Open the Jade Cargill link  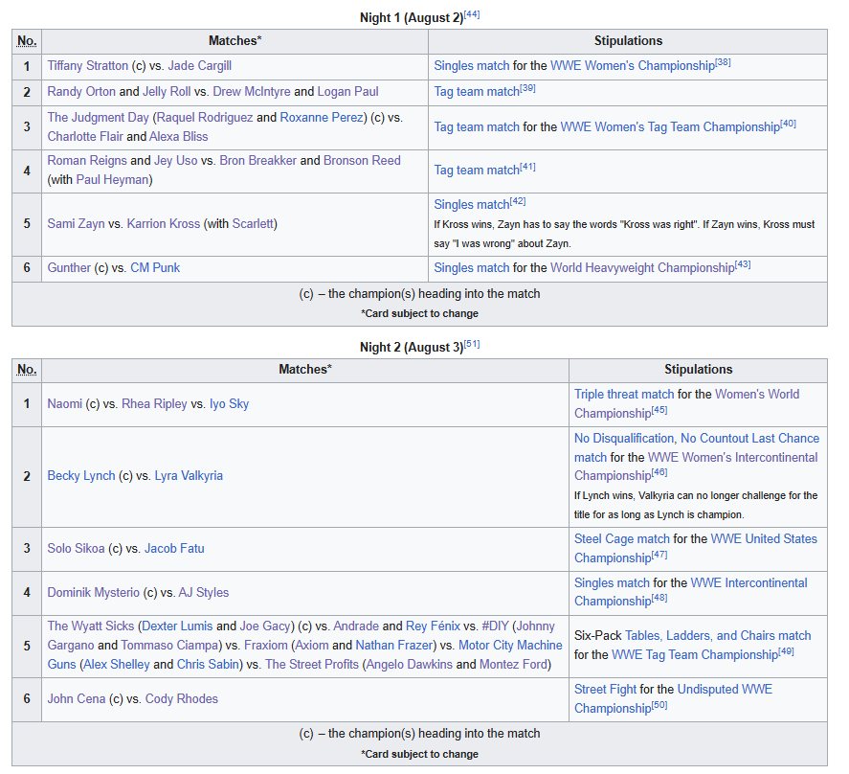pos(199,66)
